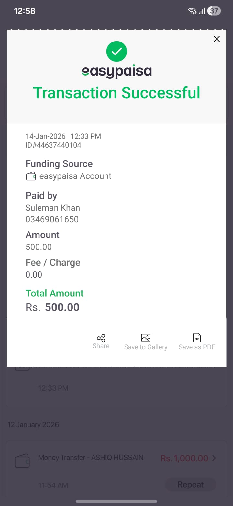Tap the Save to Gallery picture icon

pyautogui.click(x=146, y=338)
